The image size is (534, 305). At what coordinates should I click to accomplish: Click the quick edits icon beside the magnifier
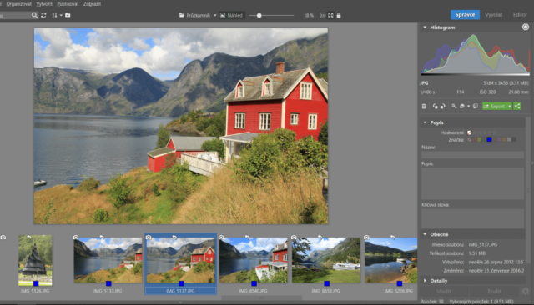(462, 107)
